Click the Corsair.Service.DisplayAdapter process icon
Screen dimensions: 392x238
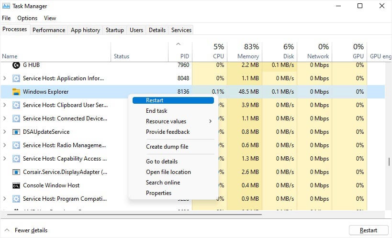pyautogui.click(x=16, y=172)
